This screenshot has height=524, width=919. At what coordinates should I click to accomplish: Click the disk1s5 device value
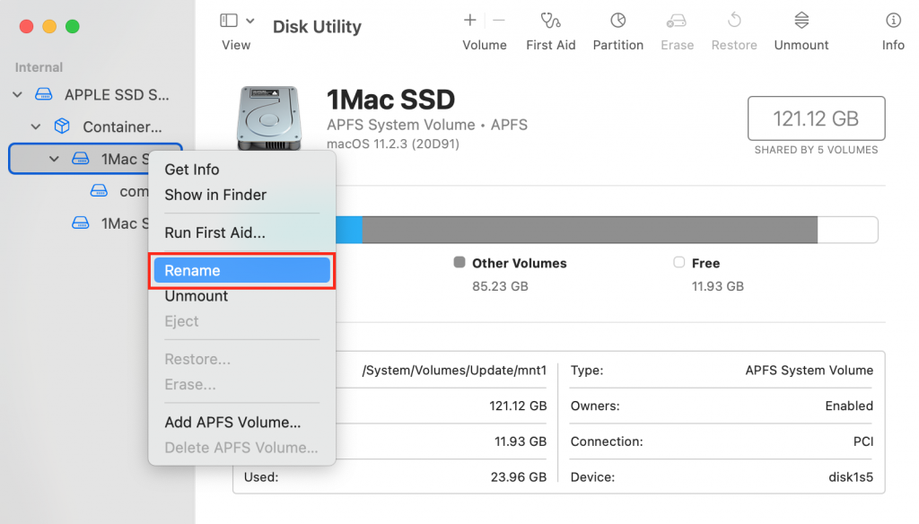pos(851,477)
